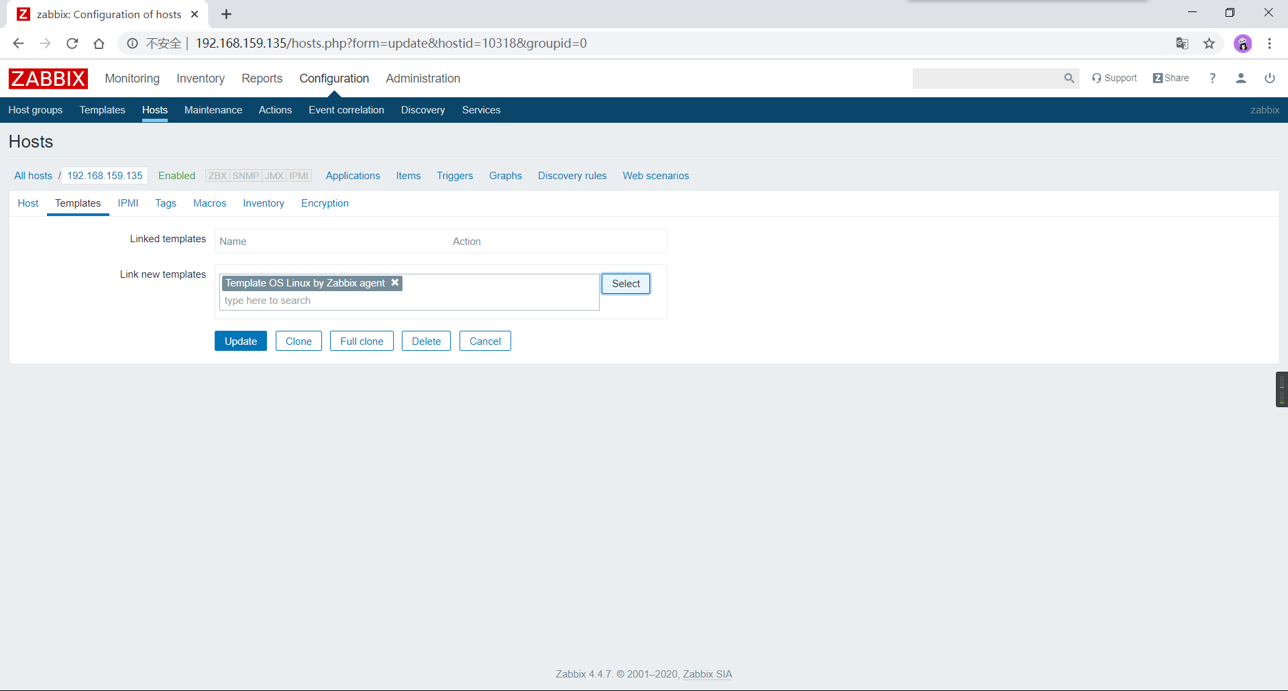The width and height of the screenshot is (1288, 691).
Task: Click the ZABBIX logo
Action: [x=48, y=78]
